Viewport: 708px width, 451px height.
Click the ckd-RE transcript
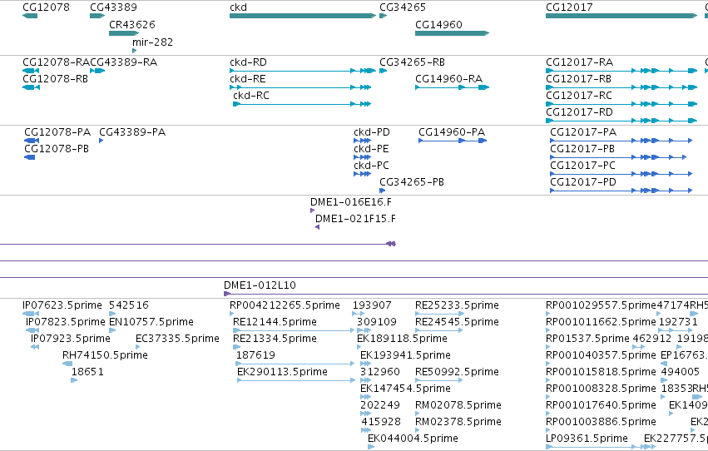300,87
